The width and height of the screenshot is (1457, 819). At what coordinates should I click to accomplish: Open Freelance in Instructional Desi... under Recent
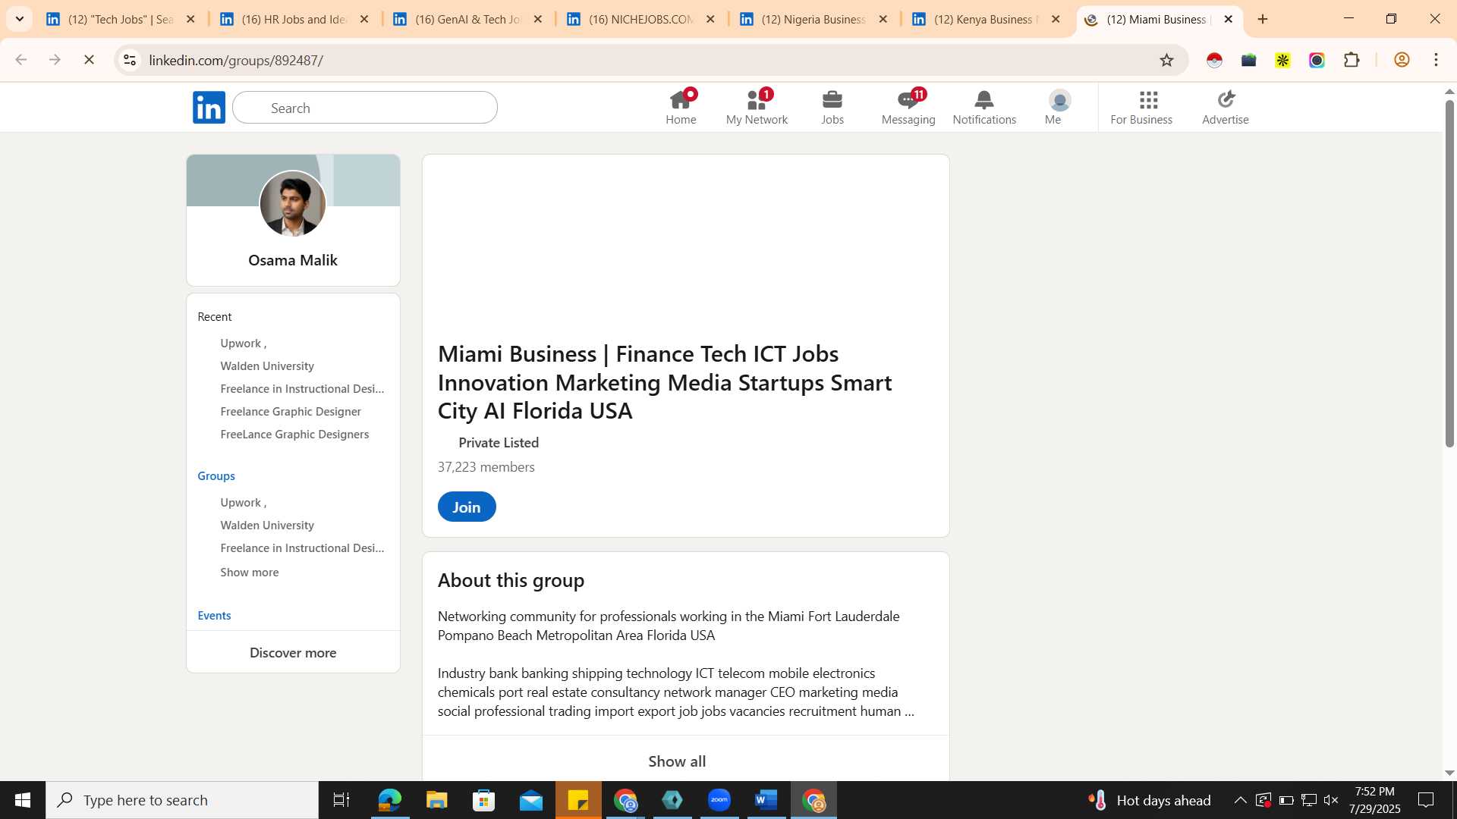click(302, 388)
